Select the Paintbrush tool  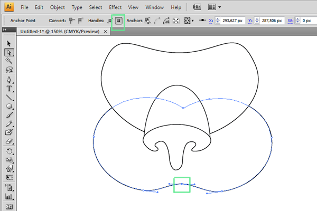[9, 115]
